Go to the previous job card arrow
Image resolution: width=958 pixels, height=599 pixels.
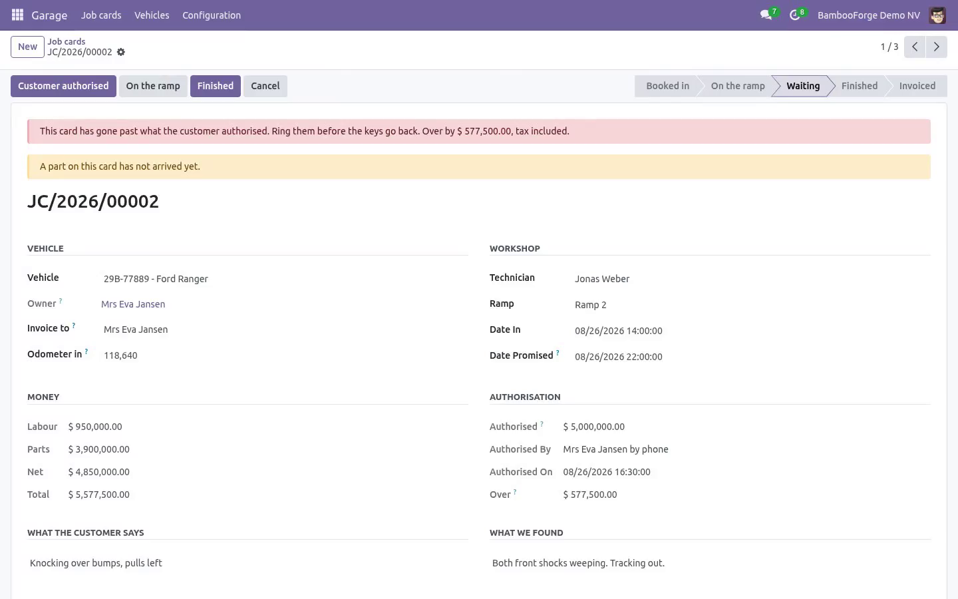(915, 47)
